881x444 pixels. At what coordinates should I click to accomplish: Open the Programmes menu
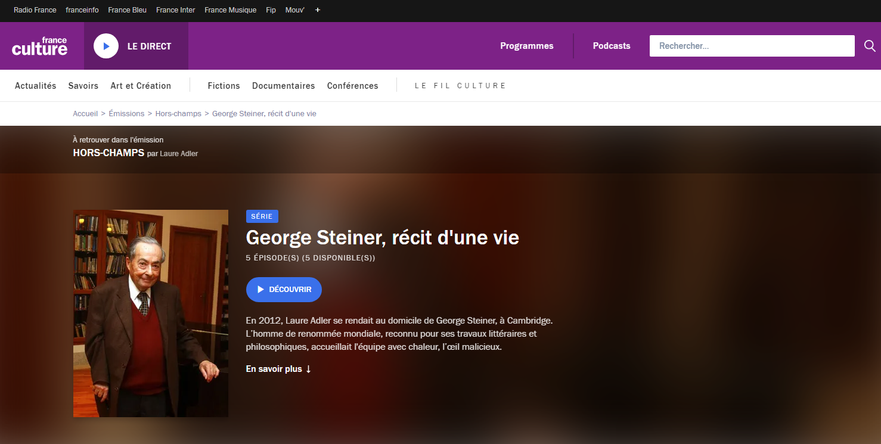(527, 46)
